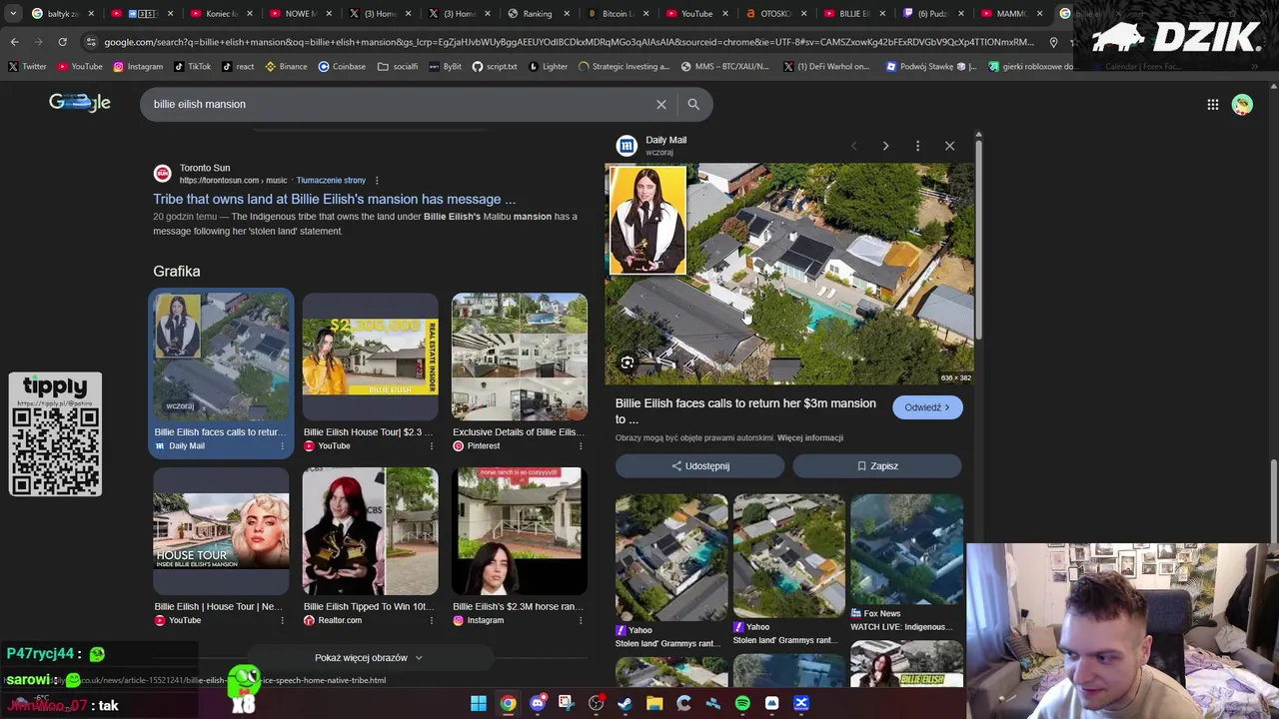Screen dimensions: 1279x719
Task: Open Pinterest image result options menu
Action: (580, 446)
